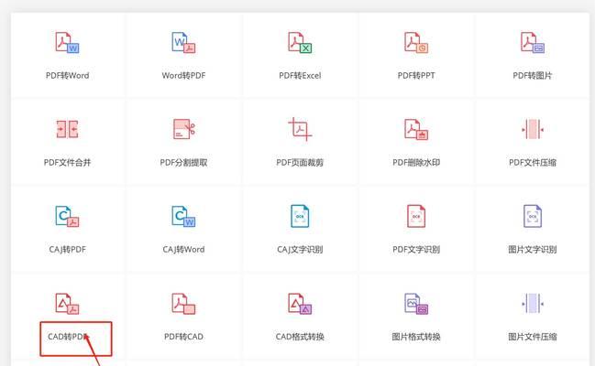The width and height of the screenshot is (595, 366).
Task: Select the PDF删除水印 label
Action: click(416, 163)
